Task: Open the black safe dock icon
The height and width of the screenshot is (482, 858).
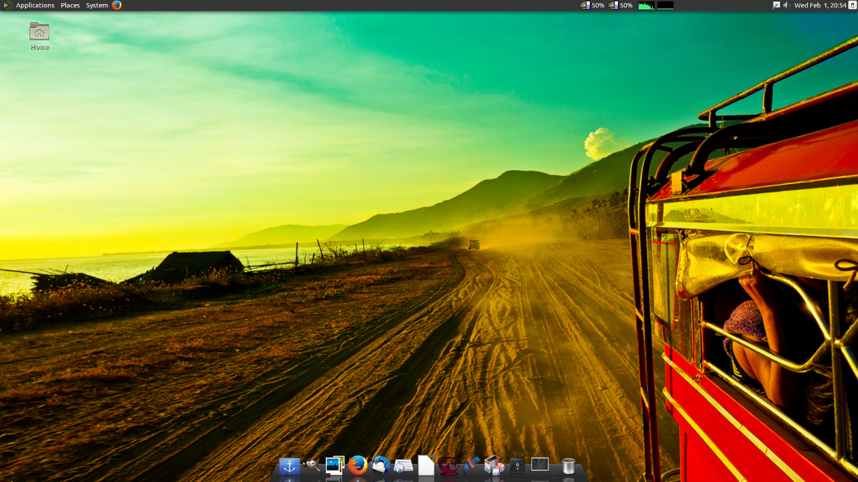Action: point(517,465)
